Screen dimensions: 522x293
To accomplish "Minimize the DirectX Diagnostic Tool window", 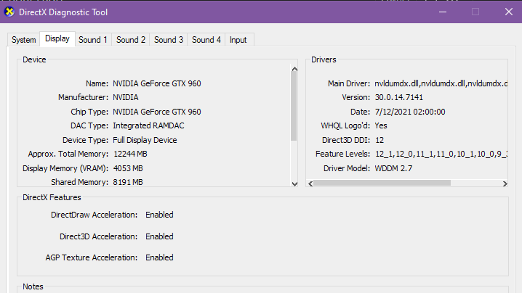I will point(443,12).
